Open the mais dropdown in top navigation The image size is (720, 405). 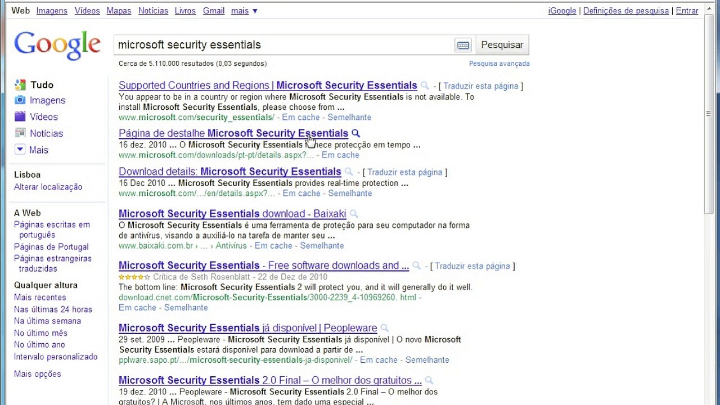pyautogui.click(x=244, y=11)
